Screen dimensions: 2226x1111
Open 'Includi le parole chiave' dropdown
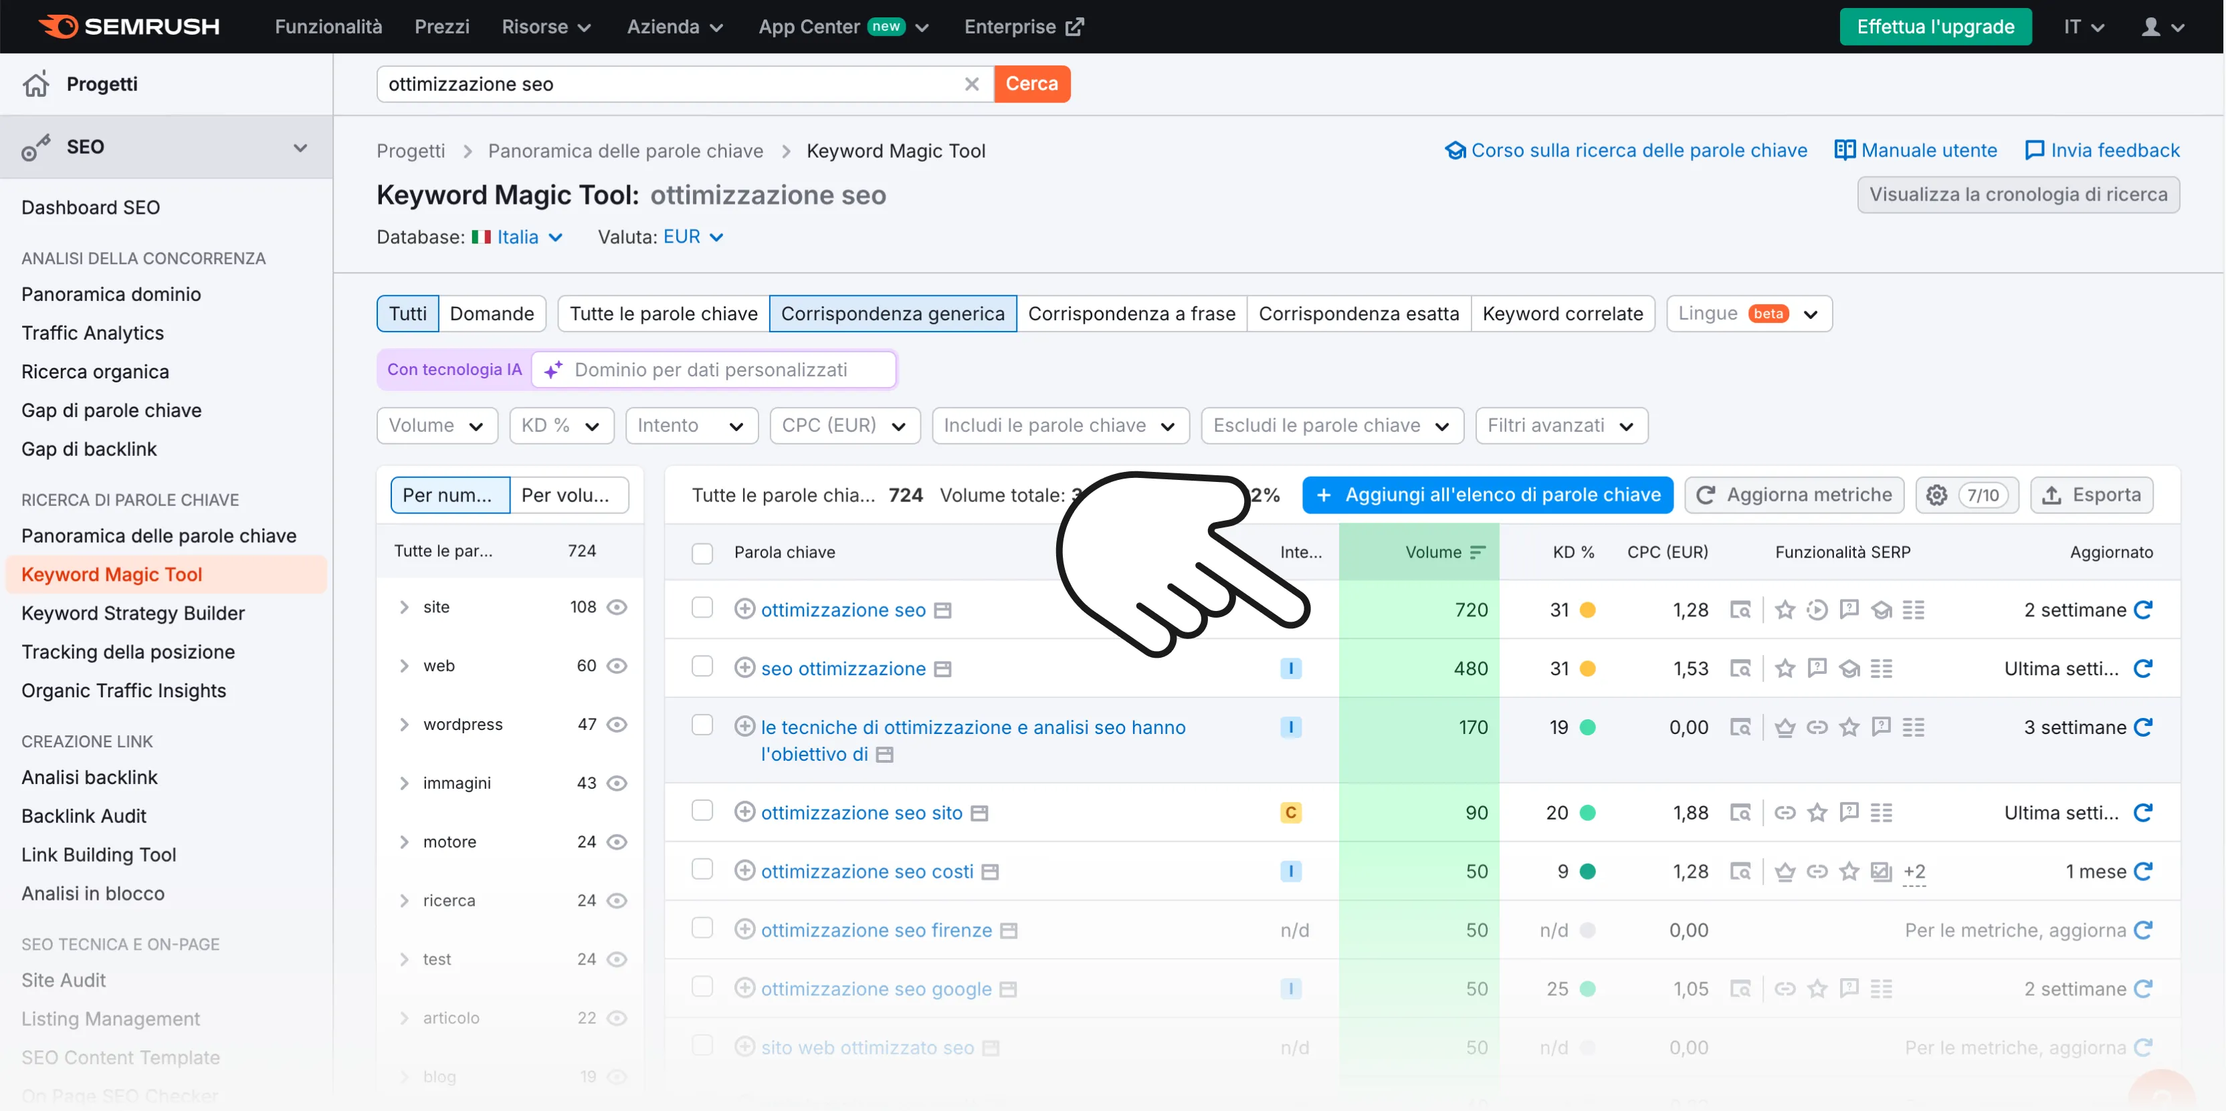1060,426
